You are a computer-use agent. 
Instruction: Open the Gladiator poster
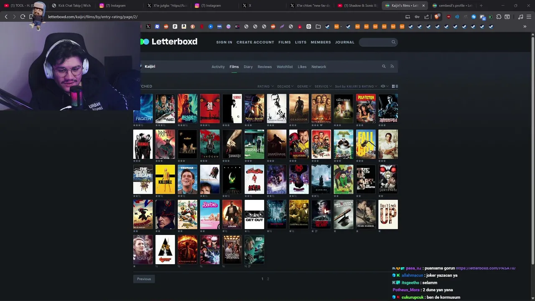(x=299, y=109)
